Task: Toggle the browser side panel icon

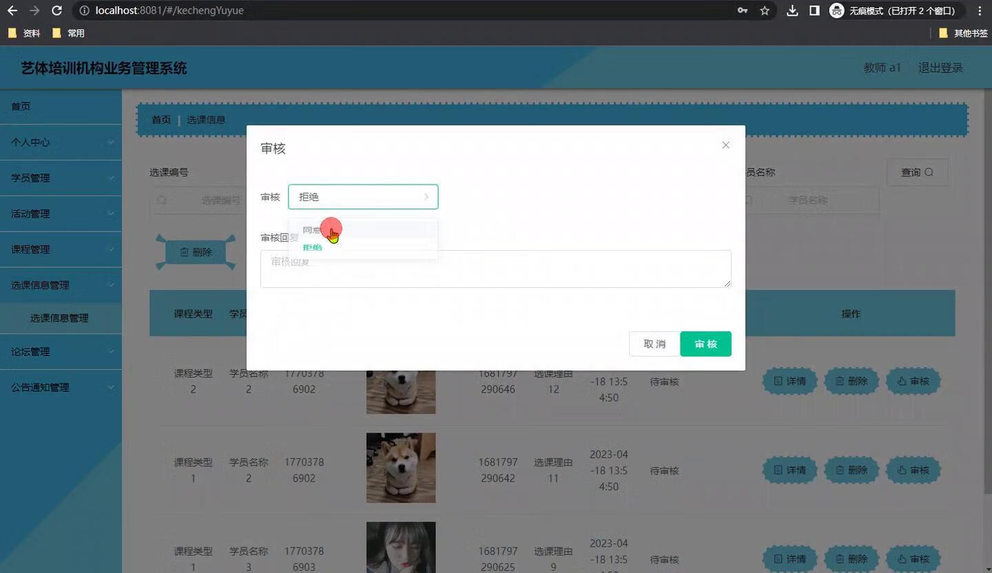Action: (814, 10)
